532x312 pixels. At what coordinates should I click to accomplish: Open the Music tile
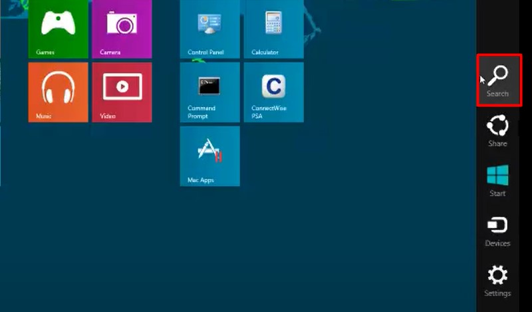tap(59, 92)
